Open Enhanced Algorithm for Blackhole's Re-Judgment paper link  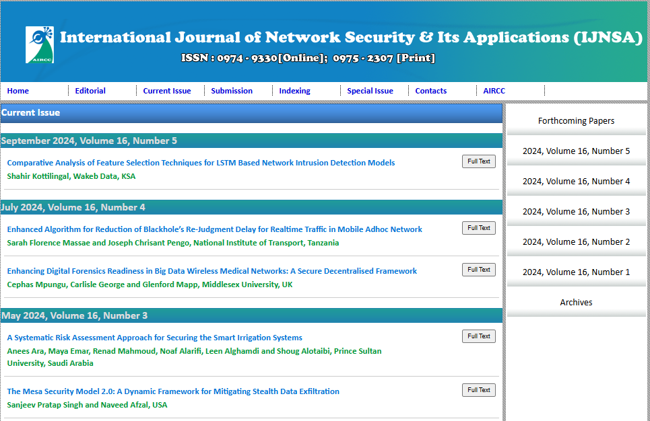pos(214,229)
